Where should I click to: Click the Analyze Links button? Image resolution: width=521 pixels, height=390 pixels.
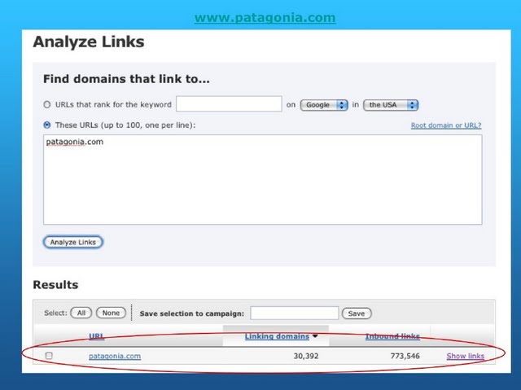[x=72, y=242]
